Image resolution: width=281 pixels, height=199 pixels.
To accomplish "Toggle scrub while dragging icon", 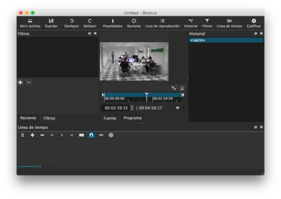I will pyautogui.click(x=101, y=135).
